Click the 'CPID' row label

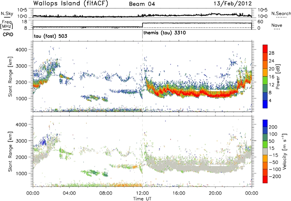click(8, 34)
